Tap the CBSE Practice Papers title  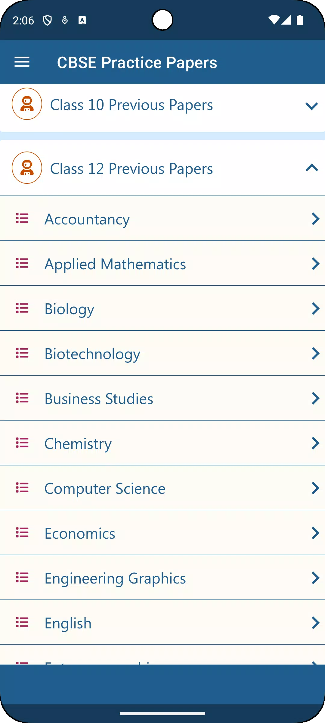pos(137,63)
